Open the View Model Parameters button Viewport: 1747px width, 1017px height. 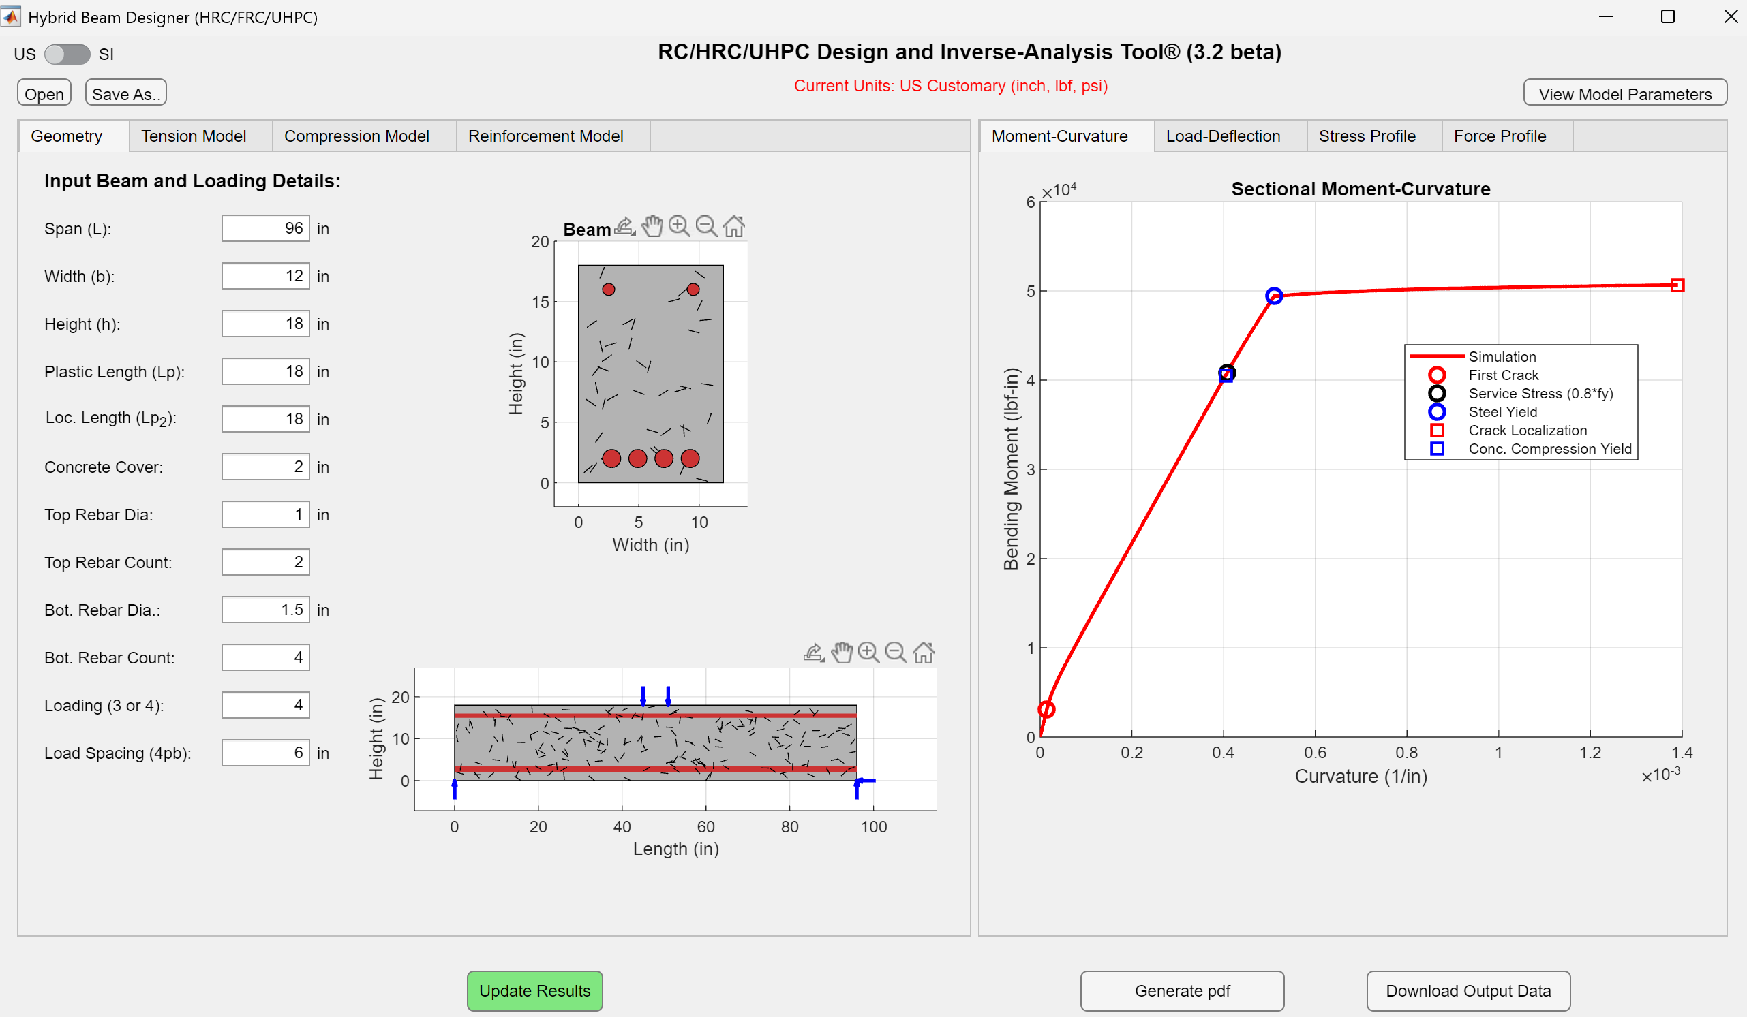[x=1624, y=93]
